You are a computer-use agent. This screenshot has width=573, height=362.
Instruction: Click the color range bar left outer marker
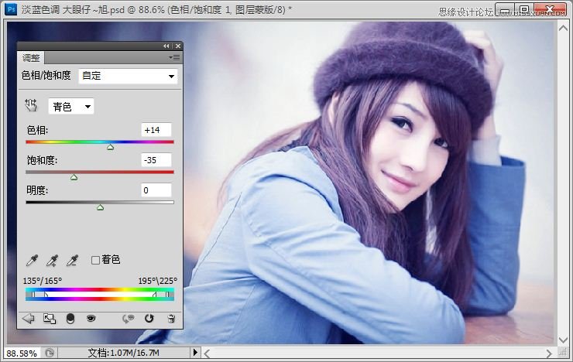33,294
